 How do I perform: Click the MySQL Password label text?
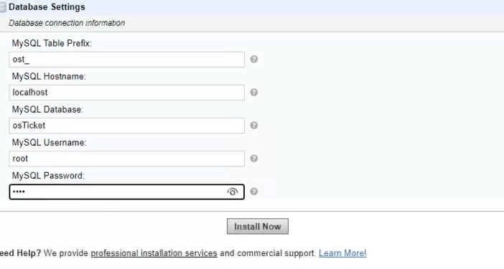coord(48,176)
